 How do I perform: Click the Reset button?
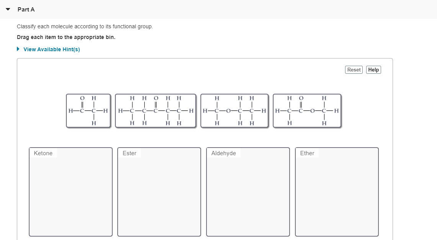click(354, 70)
